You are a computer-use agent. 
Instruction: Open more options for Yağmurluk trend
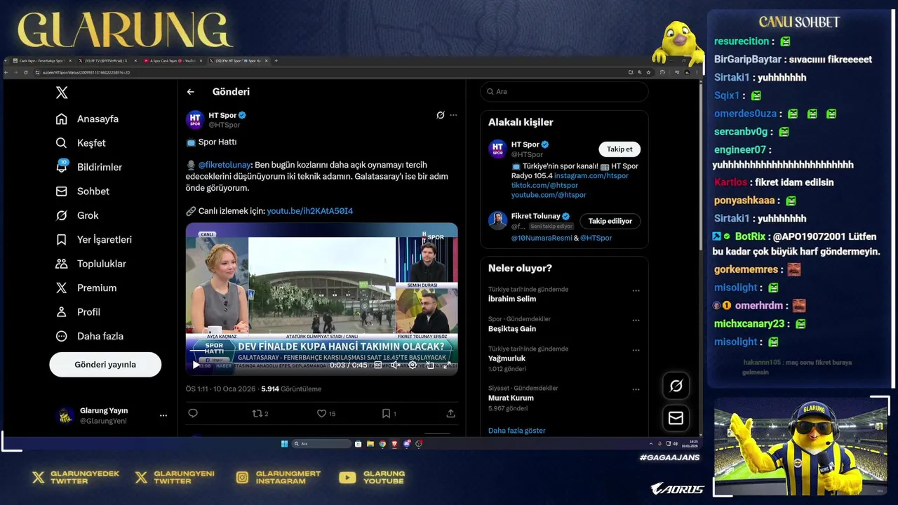pyautogui.click(x=636, y=350)
